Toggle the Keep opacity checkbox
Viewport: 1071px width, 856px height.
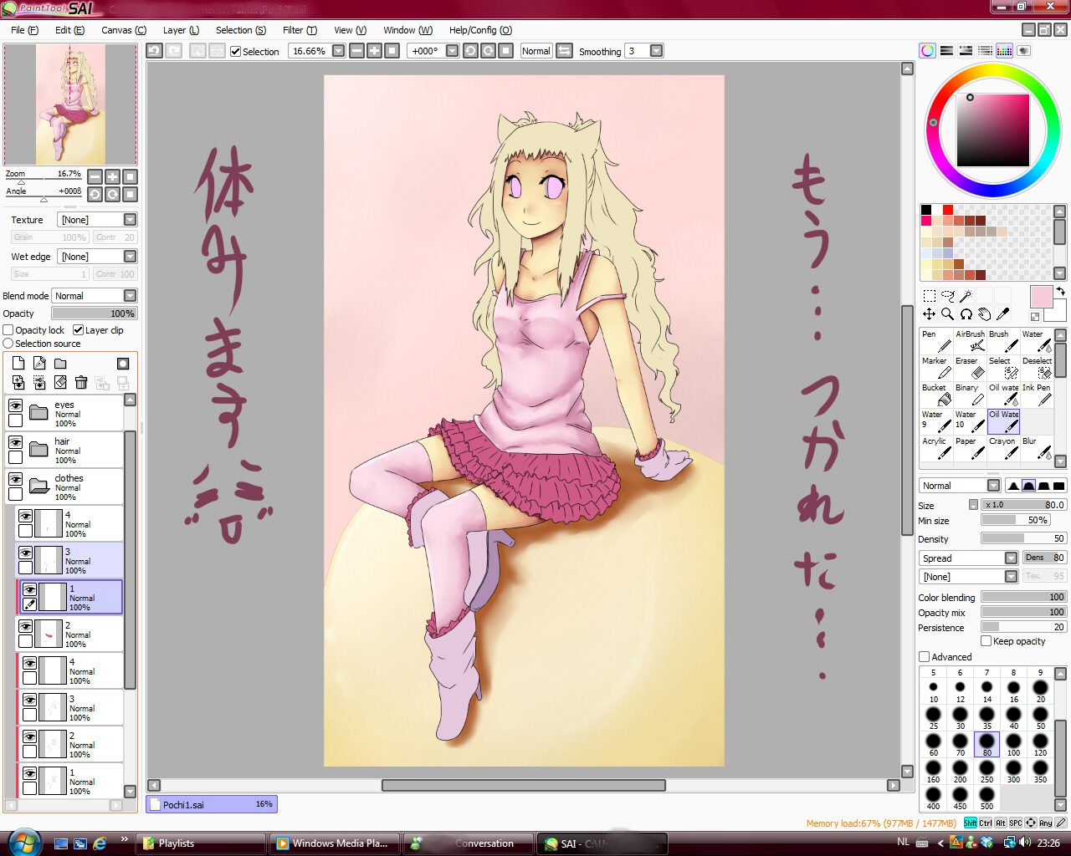[x=986, y=641]
